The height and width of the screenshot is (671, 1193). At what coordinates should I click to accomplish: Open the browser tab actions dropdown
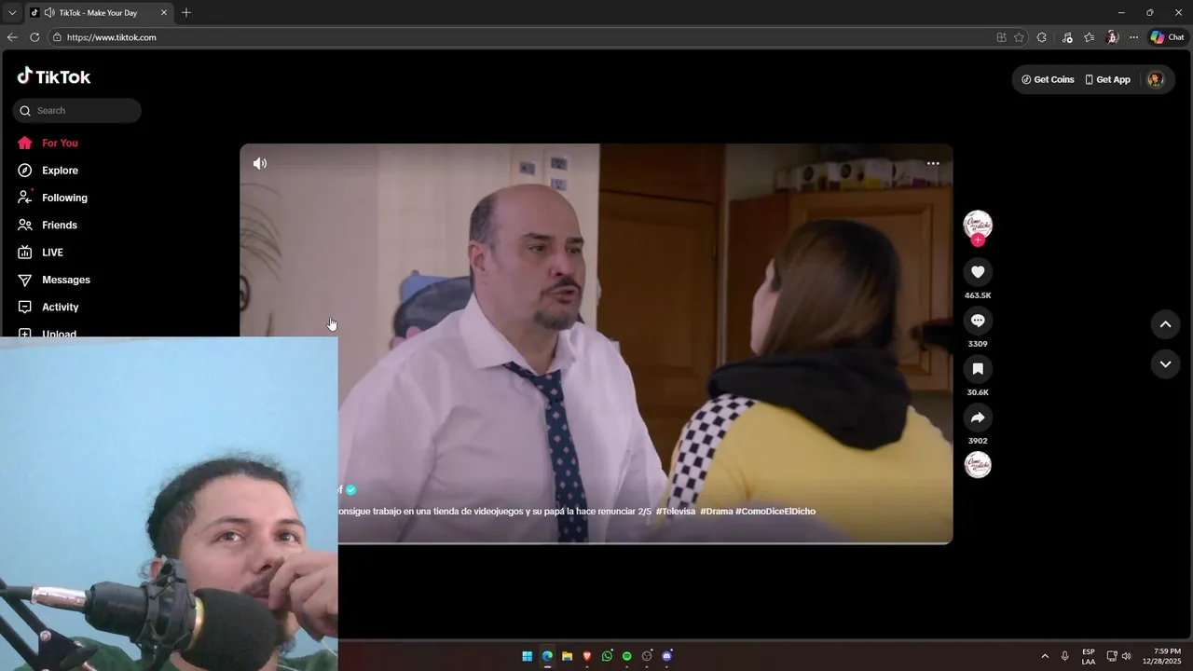[x=12, y=13]
